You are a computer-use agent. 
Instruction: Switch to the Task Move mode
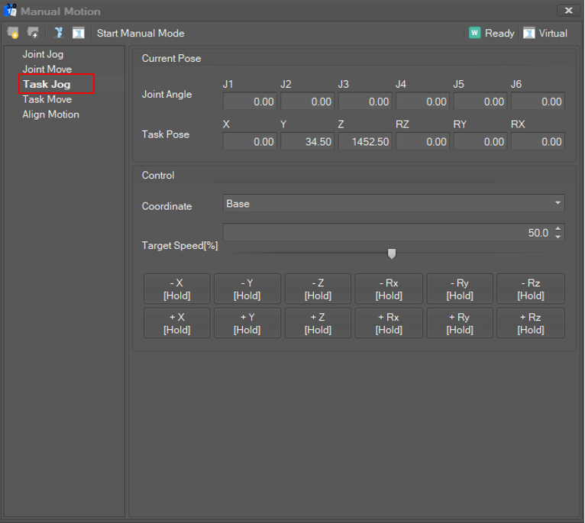point(47,99)
